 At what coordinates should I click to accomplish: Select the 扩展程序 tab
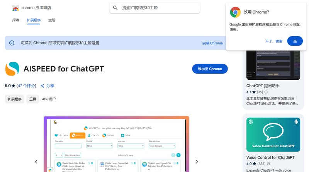point(34,20)
